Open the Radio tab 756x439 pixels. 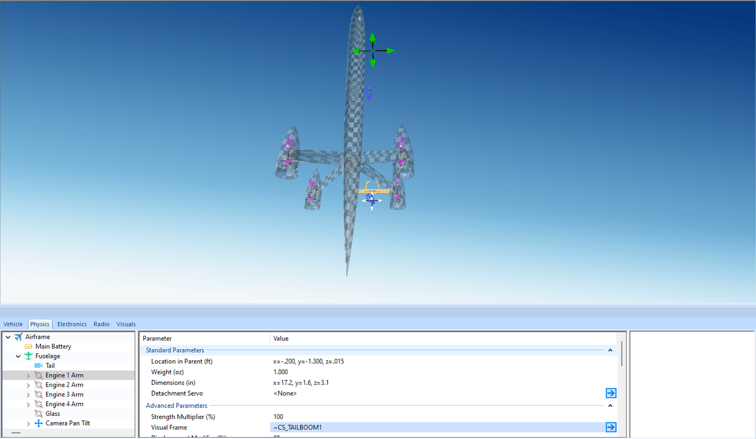click(x=101, y=324)
